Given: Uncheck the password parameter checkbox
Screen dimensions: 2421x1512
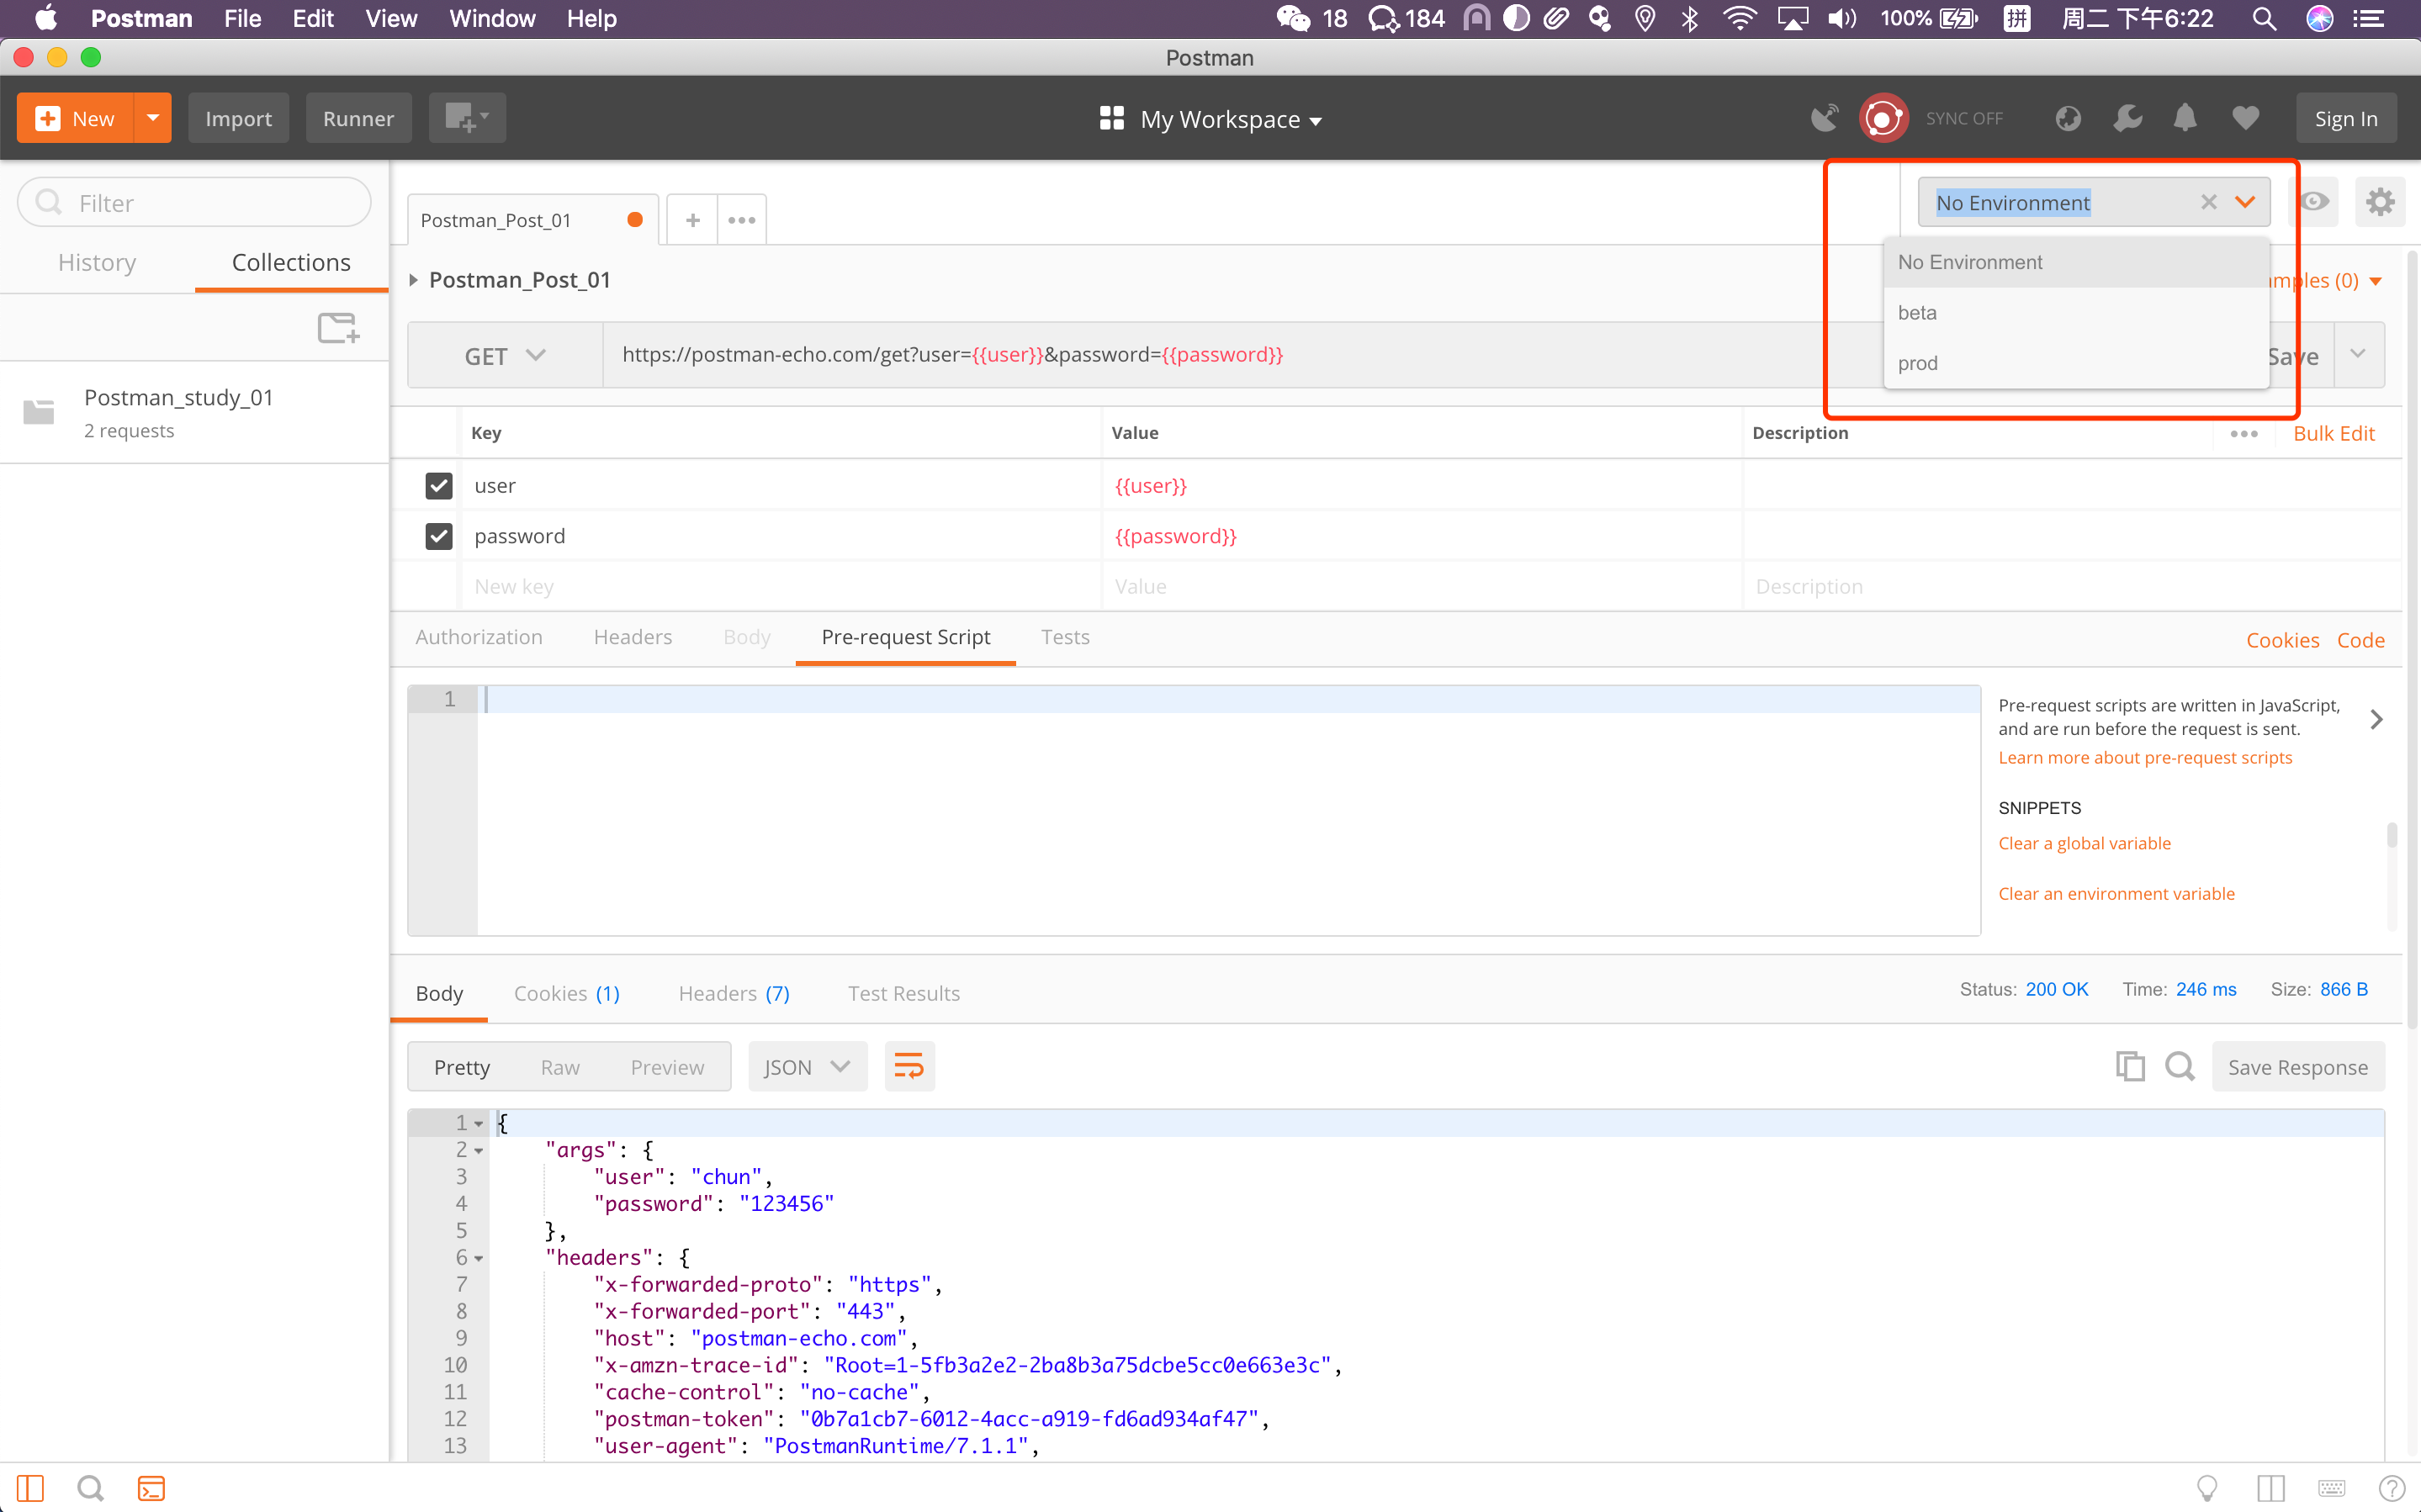Looking at the screenshot, I should [438, 536].
